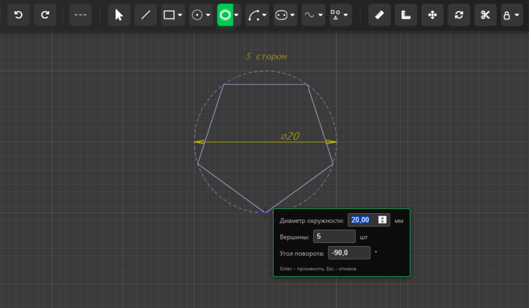Expand the Slot tool dropdown arrow
529x308 pixels.
point(292,15)
